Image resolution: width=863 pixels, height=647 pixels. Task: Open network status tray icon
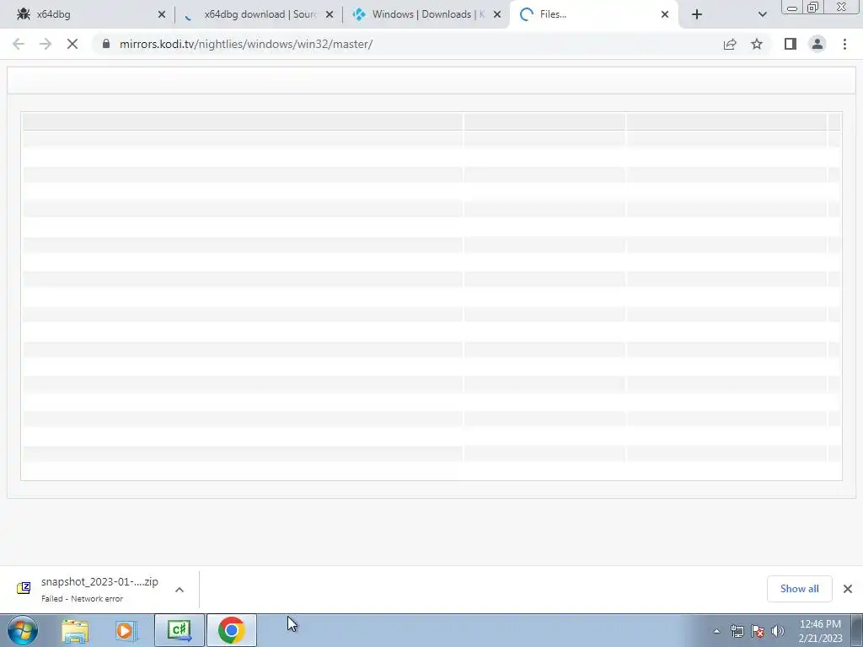(737, 631)
